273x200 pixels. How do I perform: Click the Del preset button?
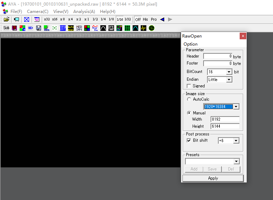231,169
